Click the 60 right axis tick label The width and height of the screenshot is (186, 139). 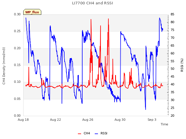point(172,53)
